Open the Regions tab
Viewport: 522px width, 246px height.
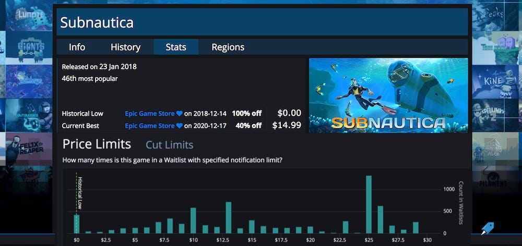[x=228, y=47]
